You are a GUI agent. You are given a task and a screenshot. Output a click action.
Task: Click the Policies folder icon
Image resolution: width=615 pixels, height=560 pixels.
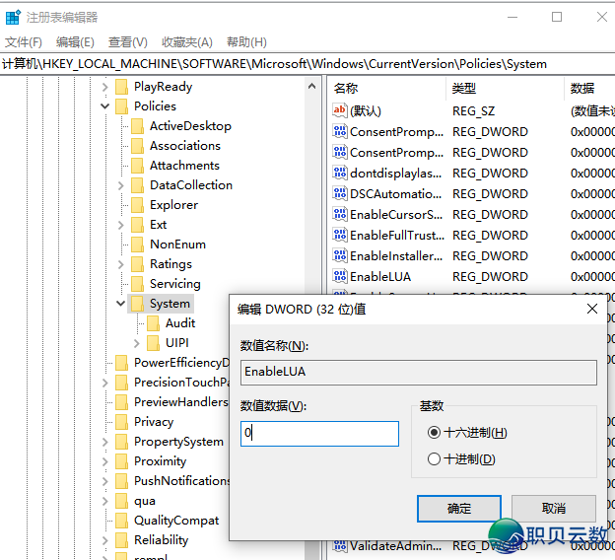pos(122,106)
